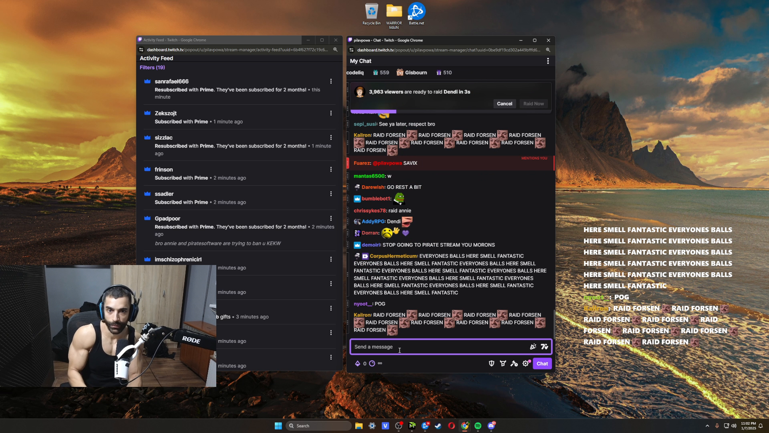Click the celebration emote icon in message box
Viewport: 769px width, 433px height.
point(533,346)
